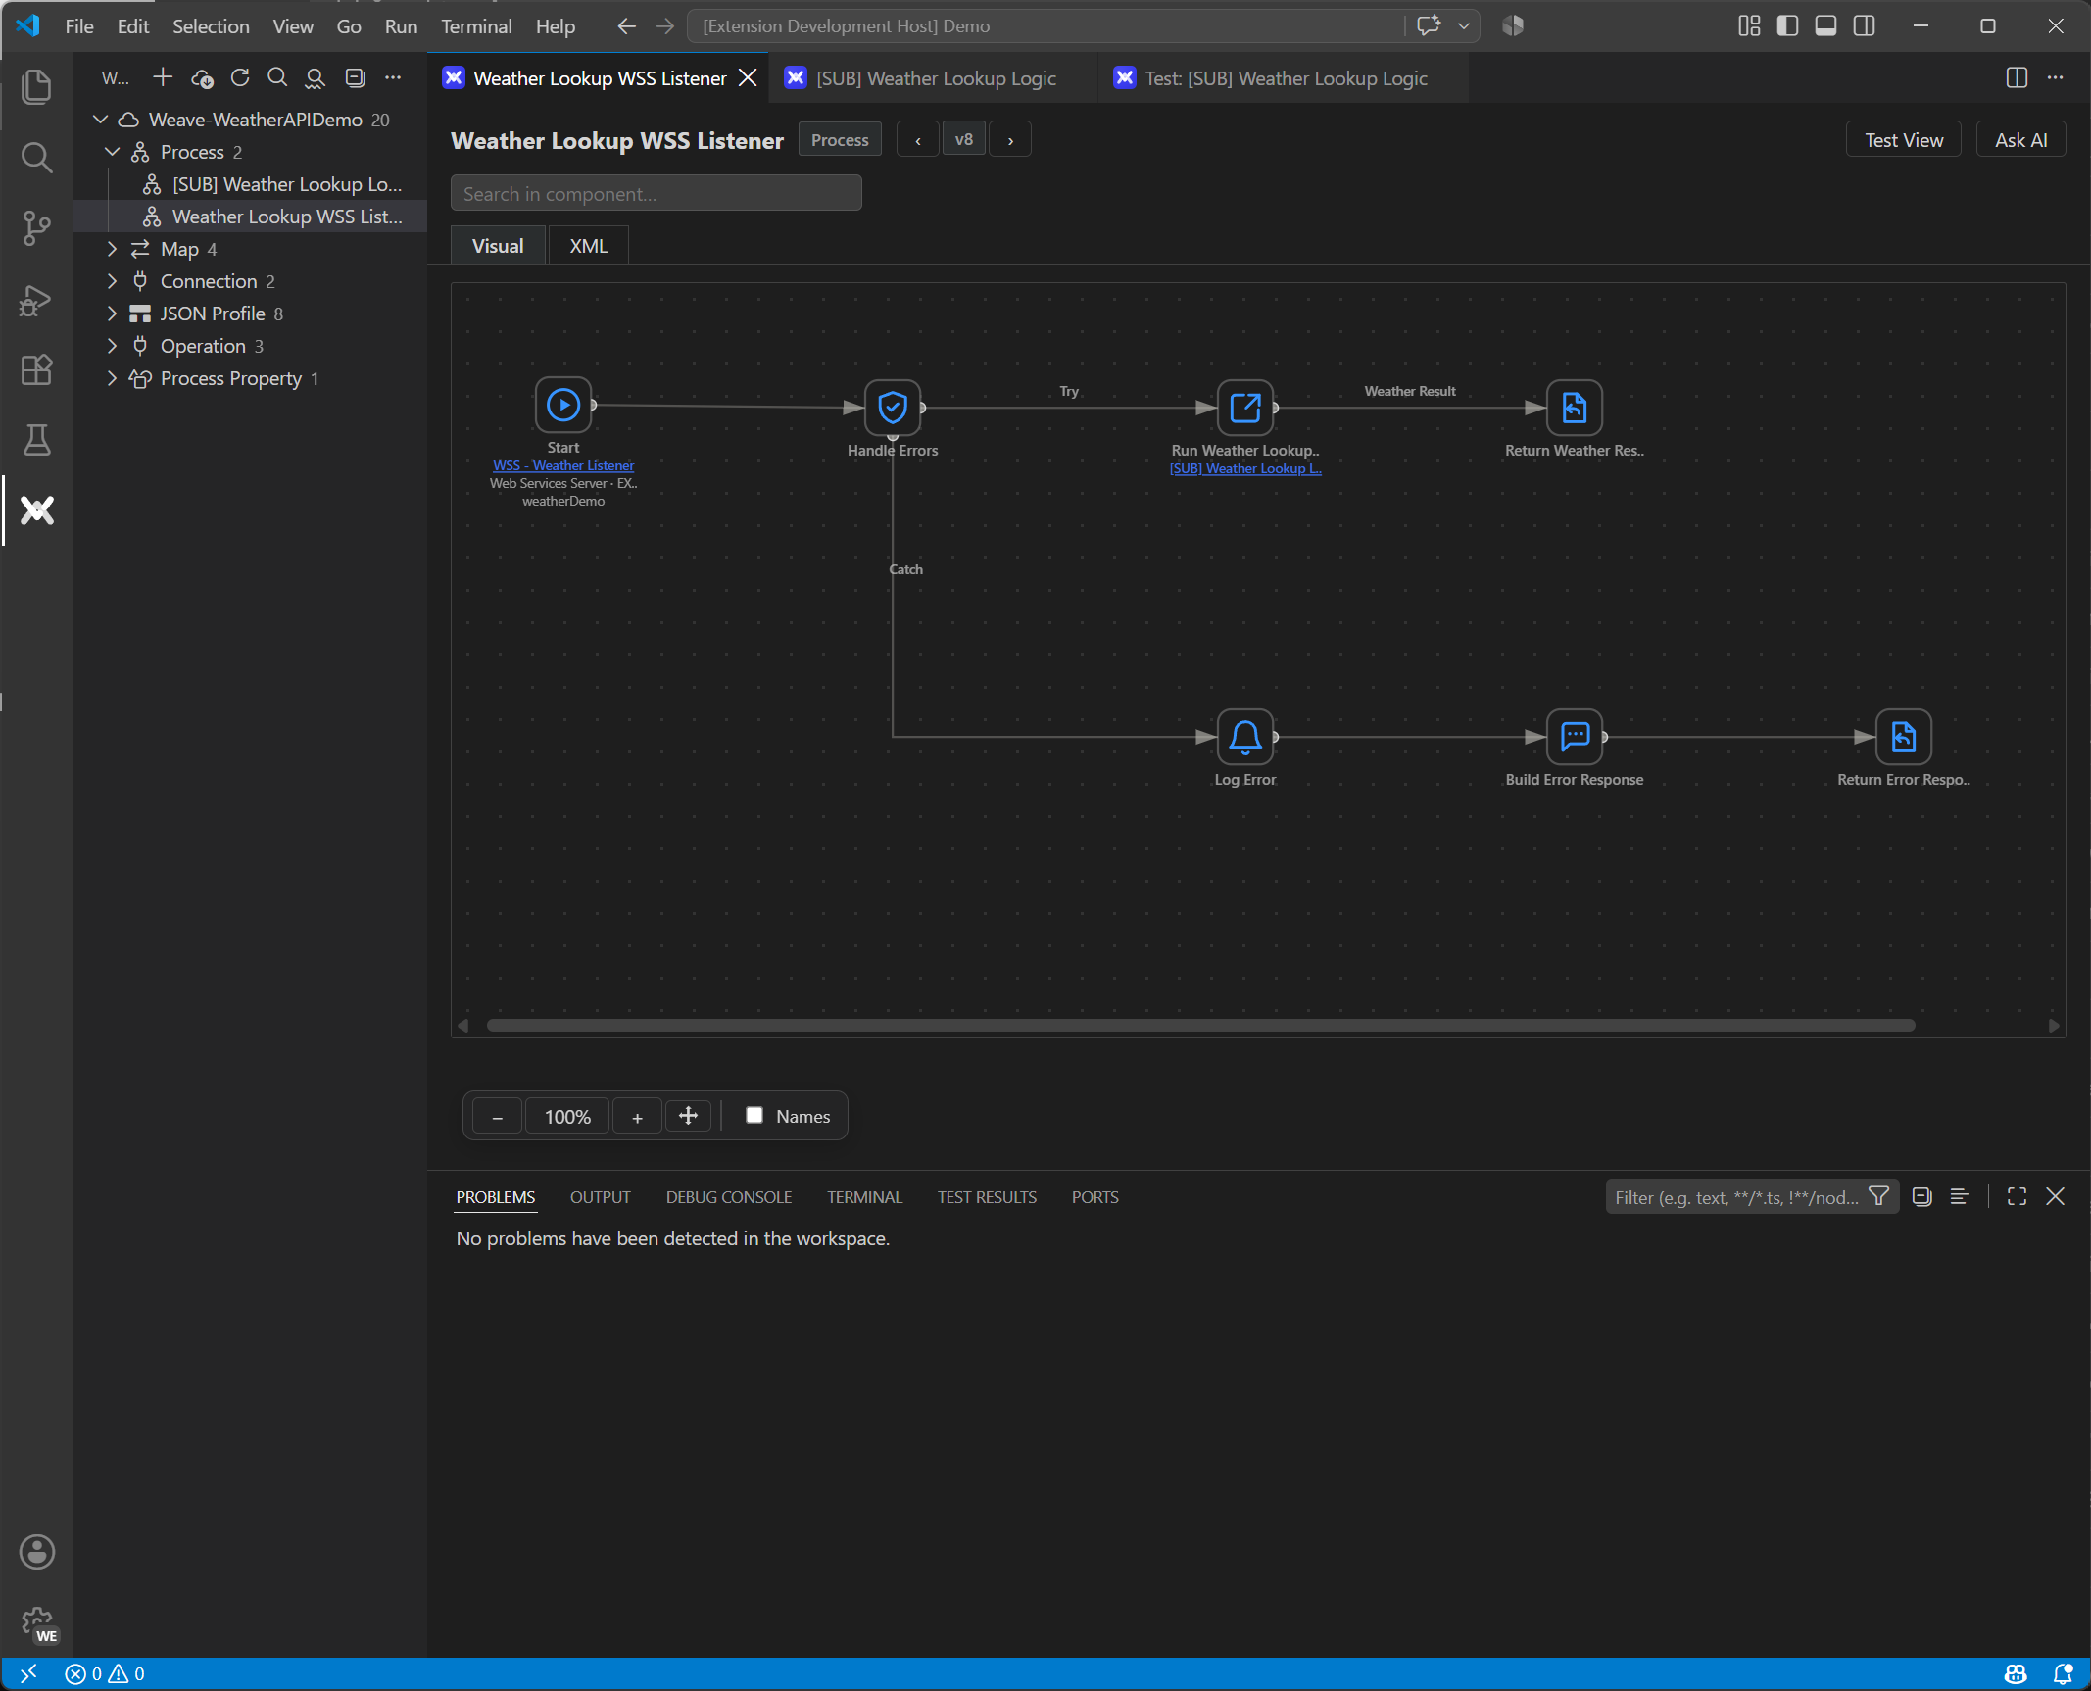Screen dimensions: 2091x1691
Task: Open the Accounts menu icon
Action: (36, 1552)
